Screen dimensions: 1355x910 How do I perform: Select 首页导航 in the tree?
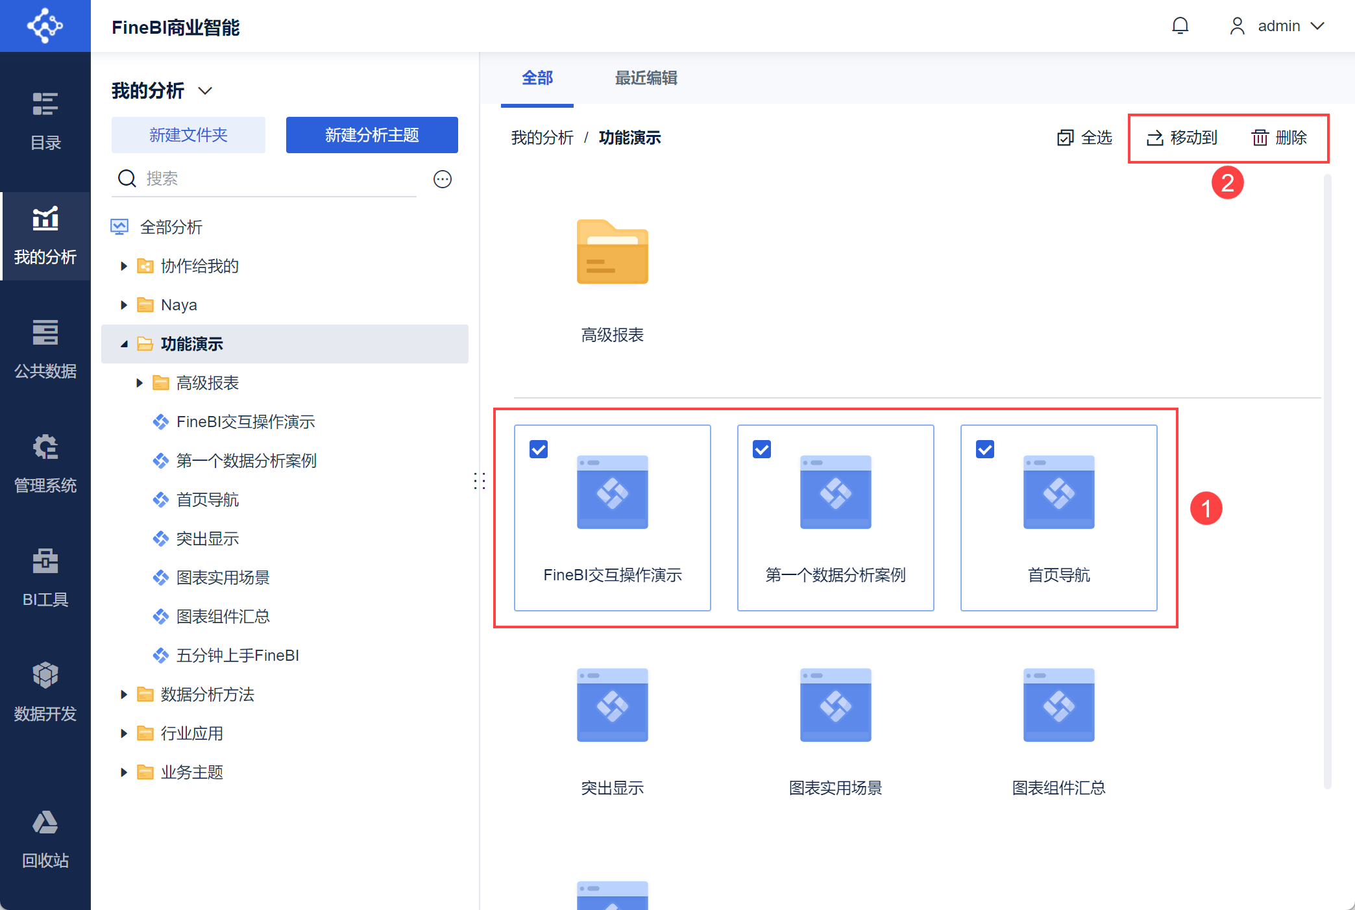208,500
